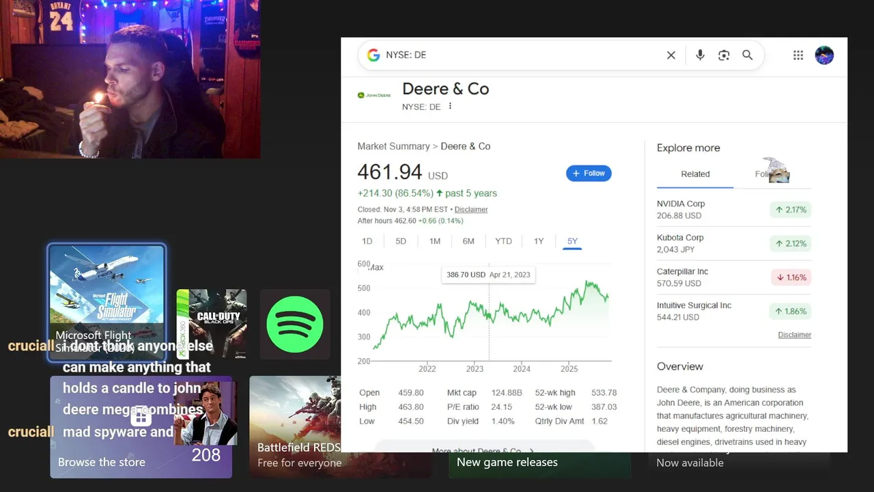Click the Caterpillar 1.16% down badge
This screenshot has height=492, width=874.
[791, 277]
